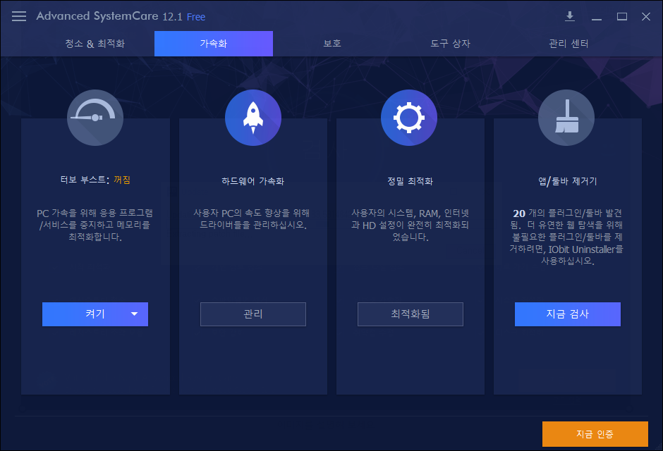663x451 pixels.
Task: Open the 보호 tab
Action: coord(332,44)
